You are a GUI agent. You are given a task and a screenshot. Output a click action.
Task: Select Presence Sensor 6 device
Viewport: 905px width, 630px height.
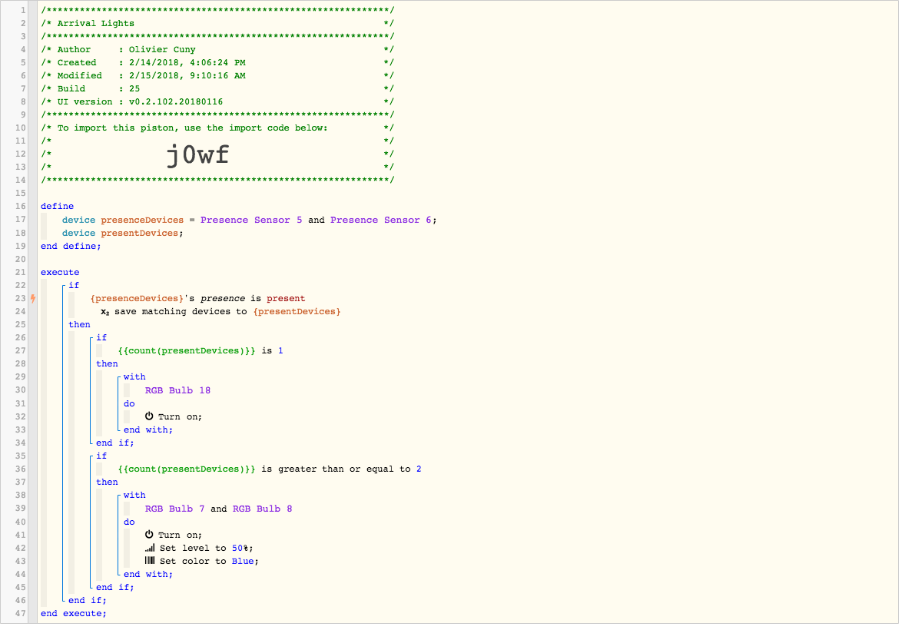coord(382,221)
